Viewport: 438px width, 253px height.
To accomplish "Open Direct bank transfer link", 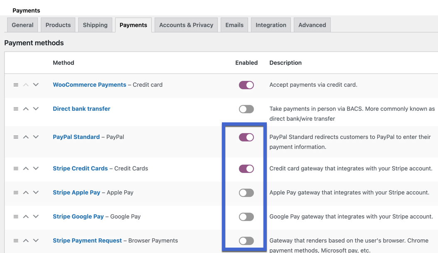I will (81, 109).
